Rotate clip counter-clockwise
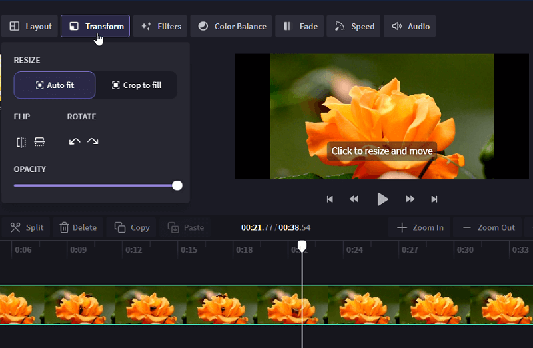The image size is (533, 348). [x=75, y=141]
